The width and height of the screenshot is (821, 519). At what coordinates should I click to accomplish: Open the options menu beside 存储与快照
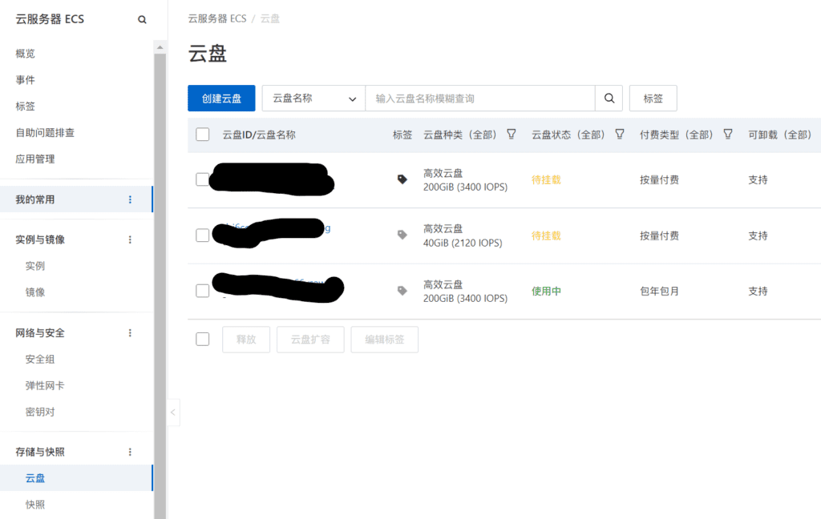(x=131, y=452)
